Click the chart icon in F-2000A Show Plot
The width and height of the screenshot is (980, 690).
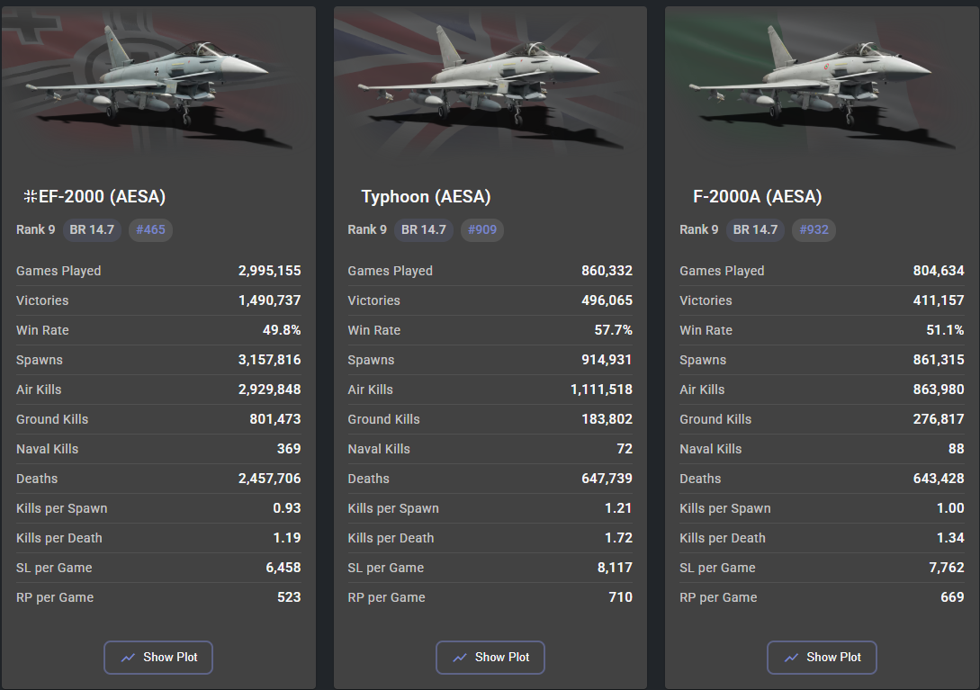[x=791, y=658]
